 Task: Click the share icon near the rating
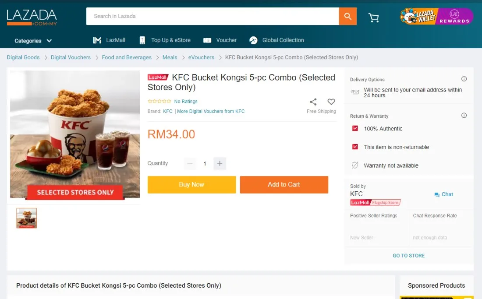point(313,102)
